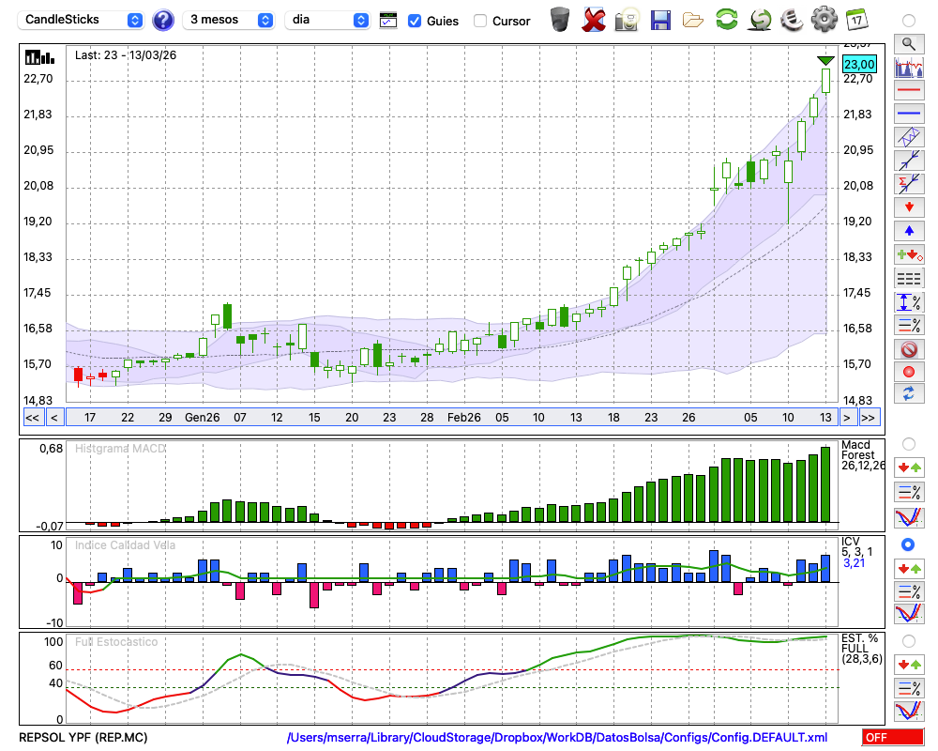This screenshot has width=938, height=751.
Task: Expand the dia timeframe dropdown
Action: coord(328,20)
